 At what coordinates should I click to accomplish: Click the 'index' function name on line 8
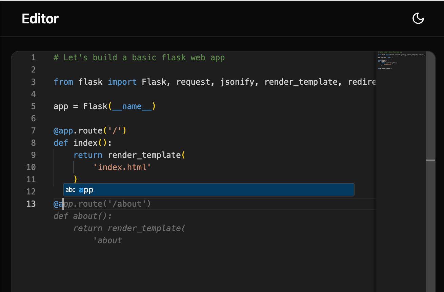pyautogui.click(x=85, y=143)
